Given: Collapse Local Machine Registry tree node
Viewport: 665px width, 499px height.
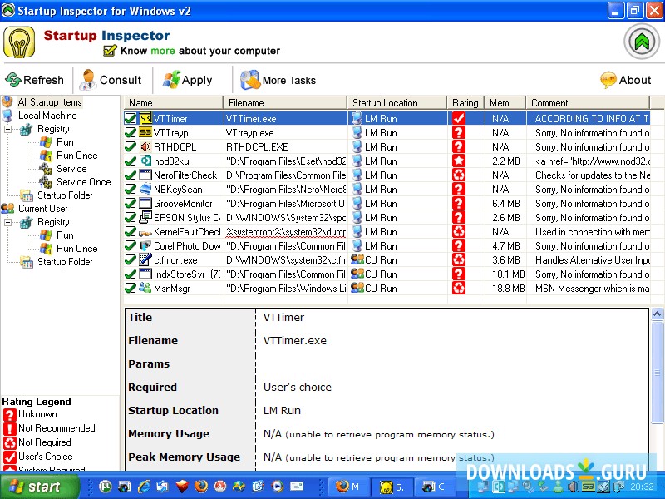Looking at the screenshot, I should [x=8, y=129].
